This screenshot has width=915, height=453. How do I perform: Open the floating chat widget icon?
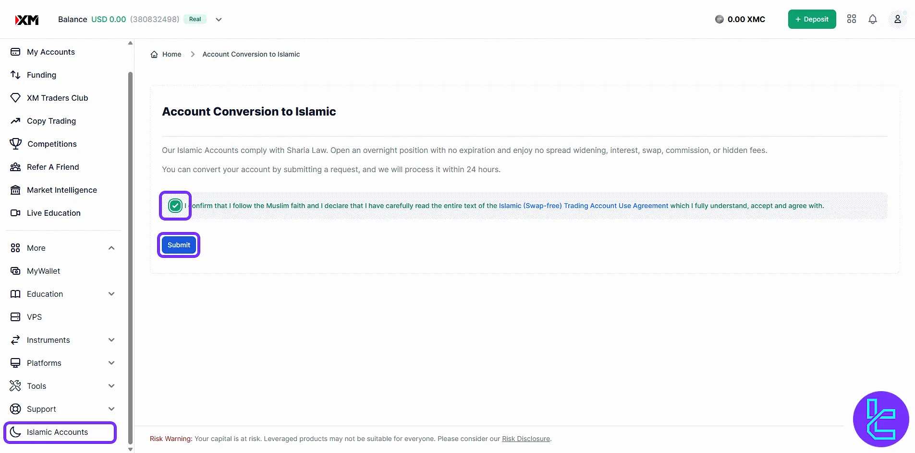click(881, 419)
